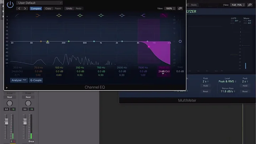Click the 0.0 gain field on Bnce channel
The height and width of the screenshot is (144, 256).
point(25,109)
